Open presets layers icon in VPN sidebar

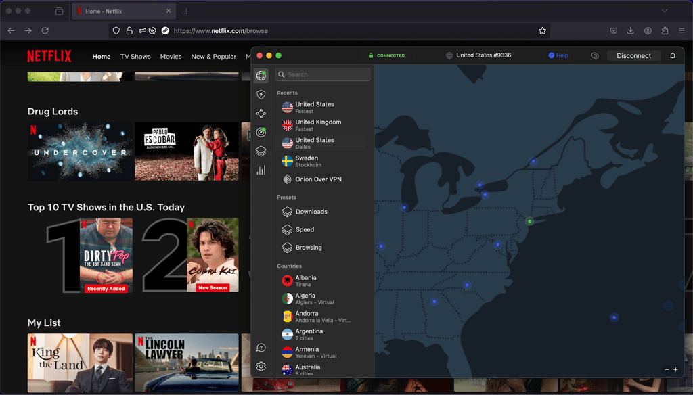click(x=261, y=151)
